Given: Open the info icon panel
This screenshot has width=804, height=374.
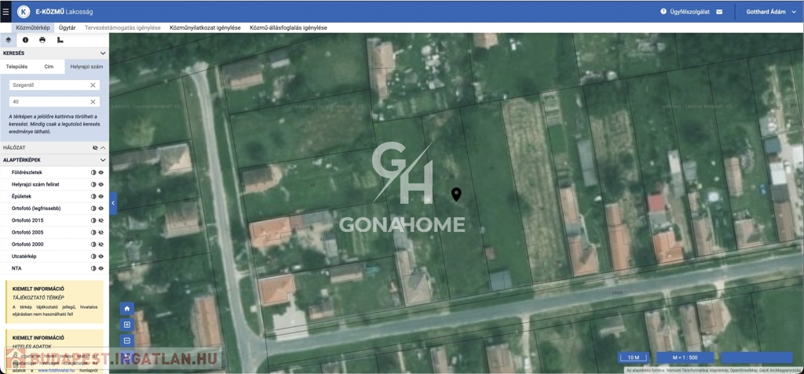Looking at the screenshot, I should pyautogui.click(x=25, y=40).
